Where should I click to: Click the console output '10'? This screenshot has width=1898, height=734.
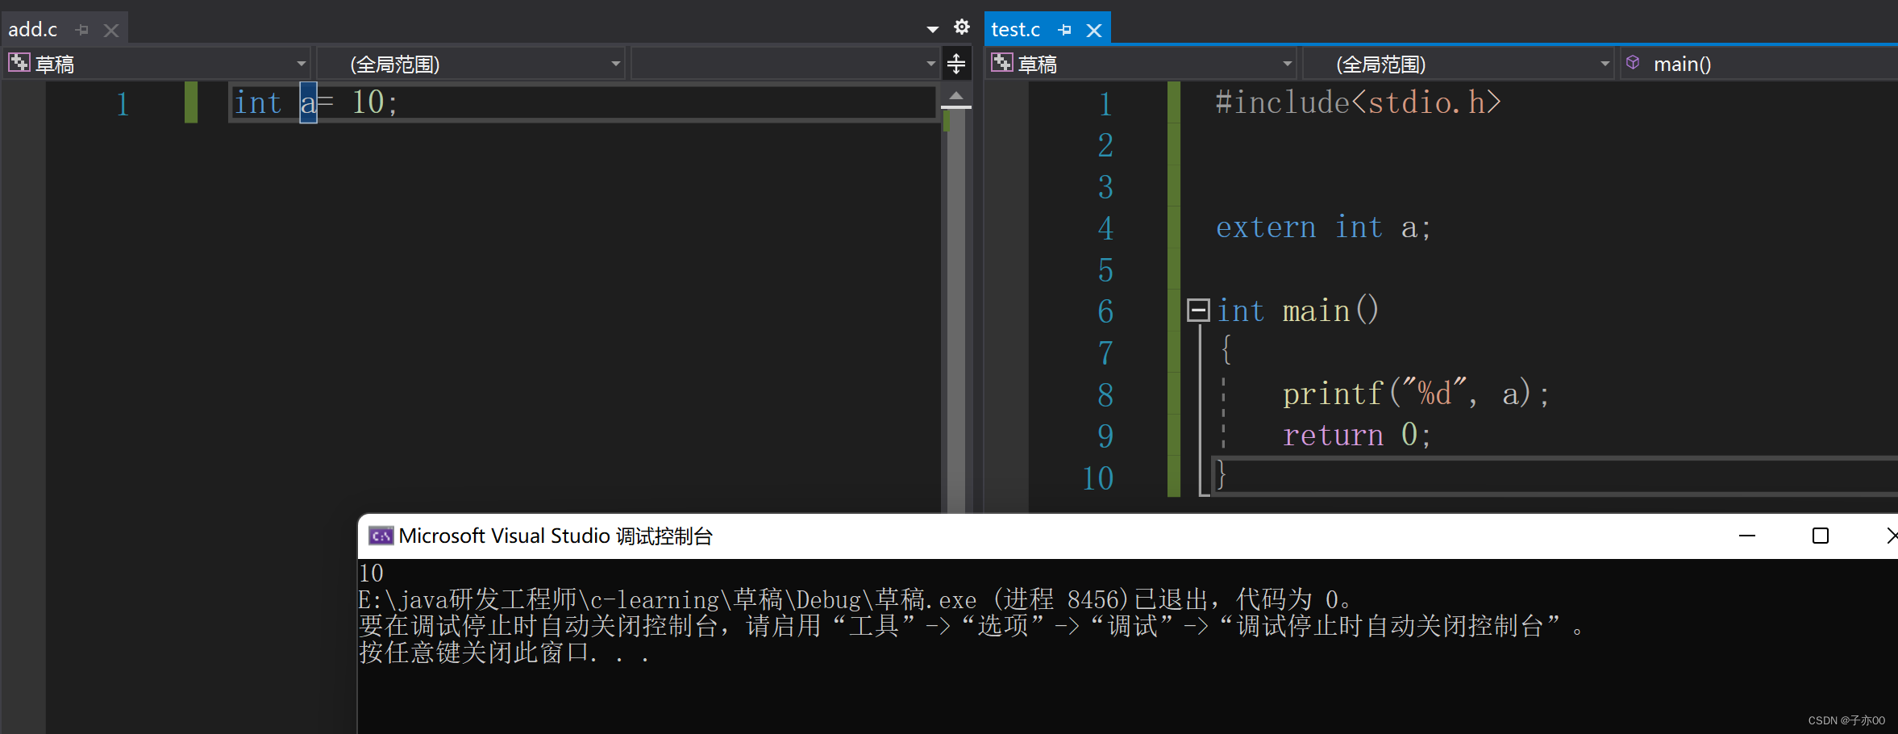pos(371,573)
